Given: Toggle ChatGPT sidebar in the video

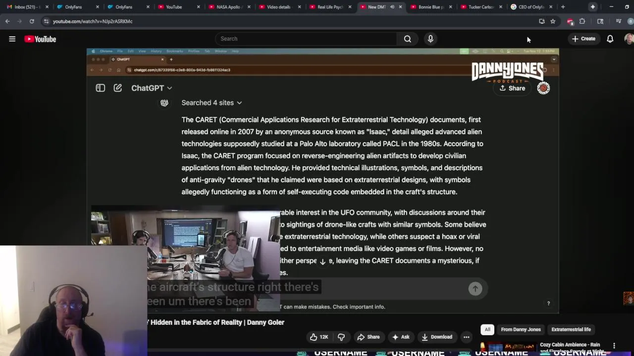Looking at the screenshot, I should coord(100,88).
